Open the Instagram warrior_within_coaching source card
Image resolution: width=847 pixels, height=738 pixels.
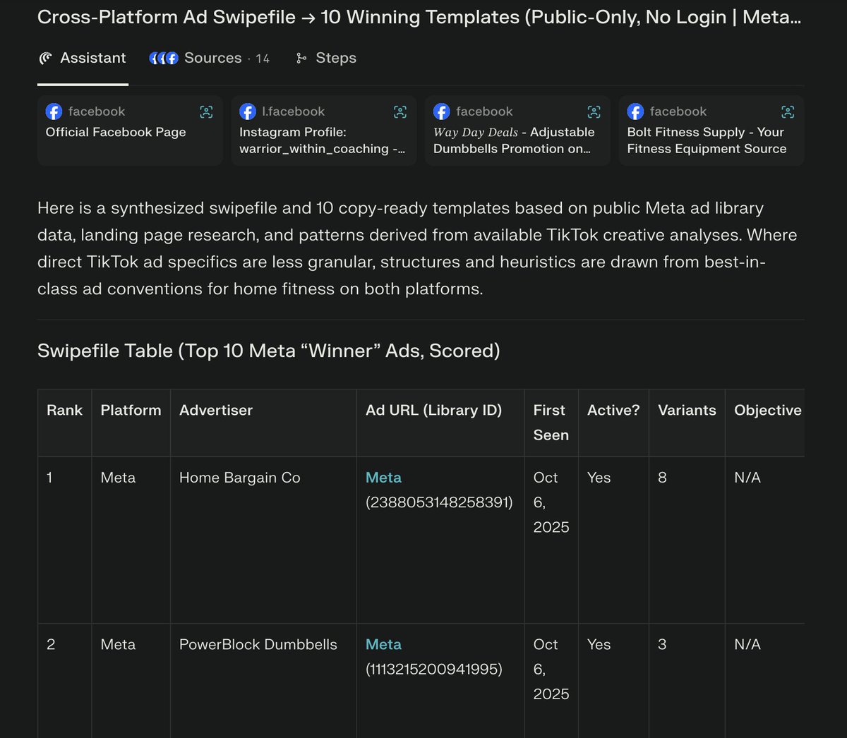pyautogui.click(x=322, y=140)
